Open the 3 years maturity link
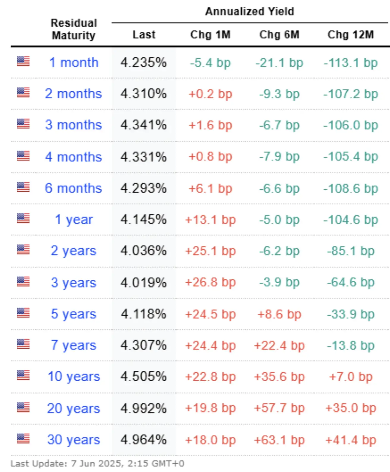This screenshot has width=390, height=472. click(x=73, y=283)
